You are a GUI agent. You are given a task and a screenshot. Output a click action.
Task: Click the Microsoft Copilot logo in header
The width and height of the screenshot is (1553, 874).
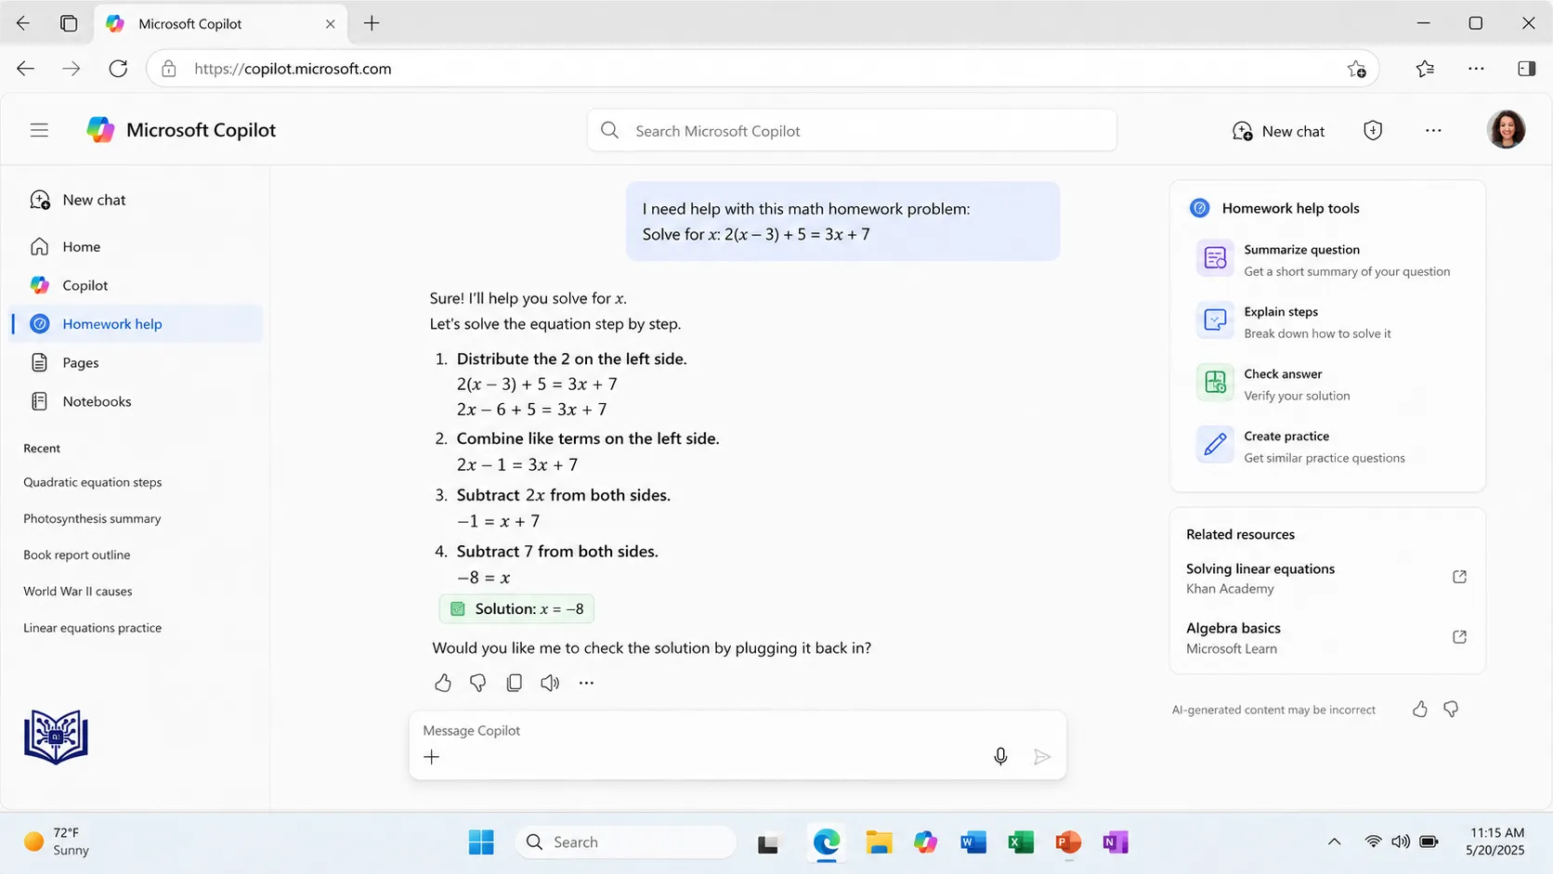click(100, 130)
